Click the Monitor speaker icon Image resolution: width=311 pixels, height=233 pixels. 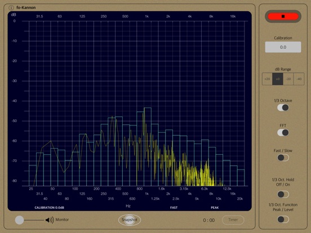click(50, 219)
